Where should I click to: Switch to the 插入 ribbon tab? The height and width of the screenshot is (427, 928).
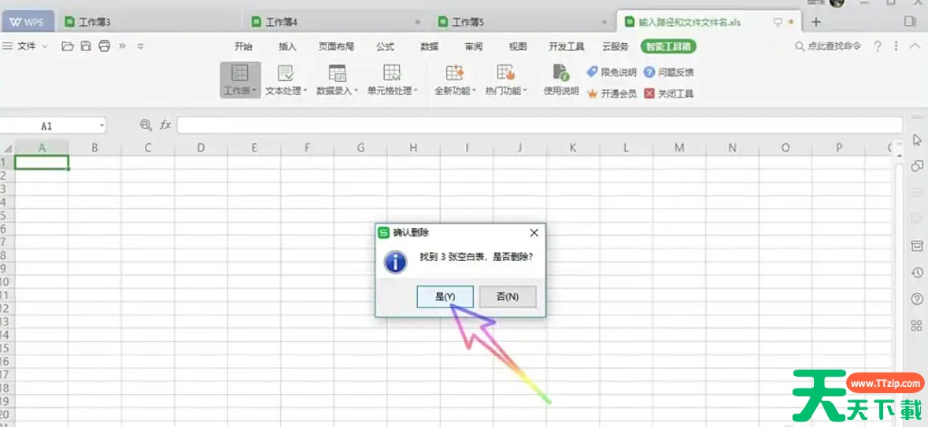(x=287, y=46)
